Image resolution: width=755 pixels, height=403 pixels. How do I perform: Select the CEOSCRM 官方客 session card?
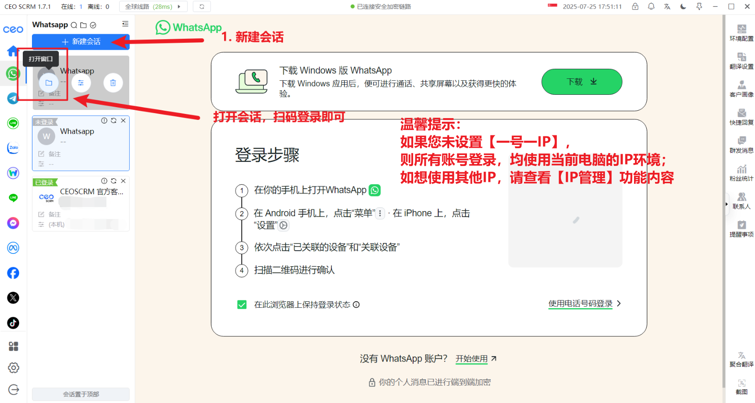click(81, 204)
